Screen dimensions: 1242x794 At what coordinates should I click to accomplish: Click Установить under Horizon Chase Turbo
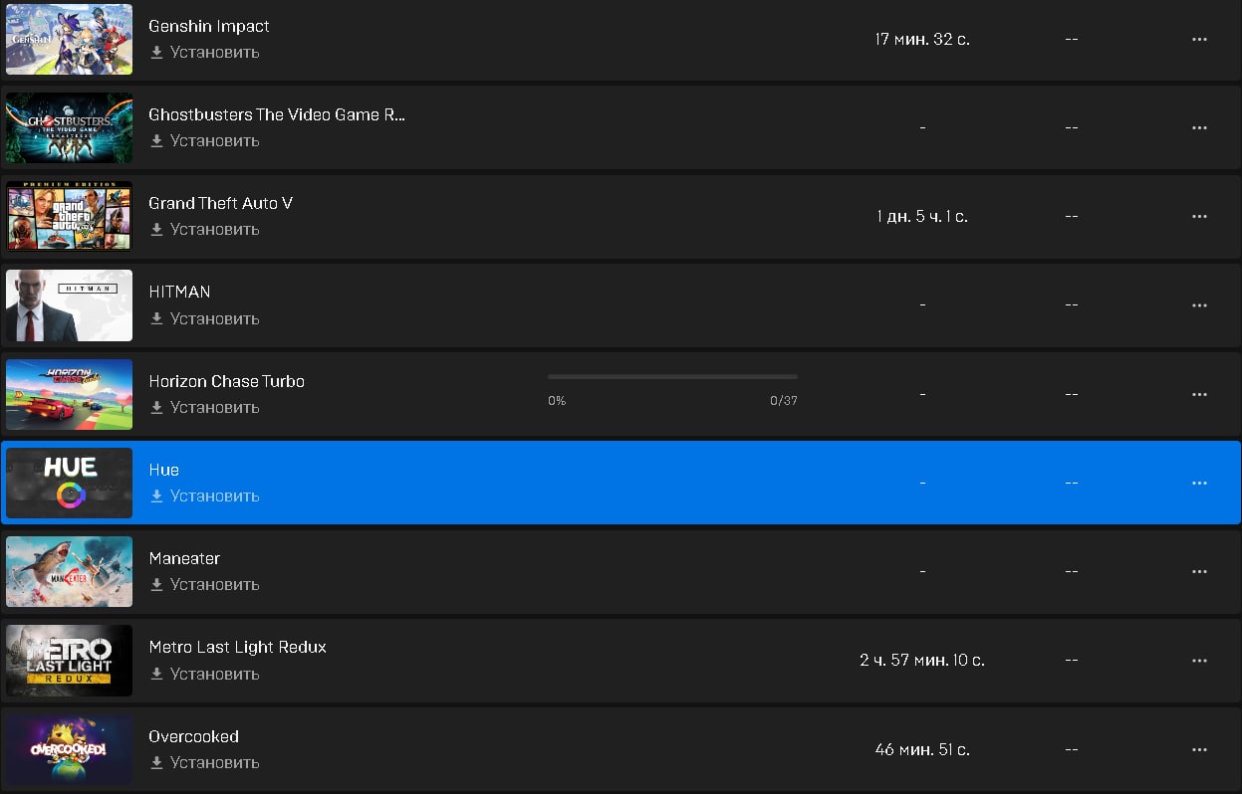point(214,407)
